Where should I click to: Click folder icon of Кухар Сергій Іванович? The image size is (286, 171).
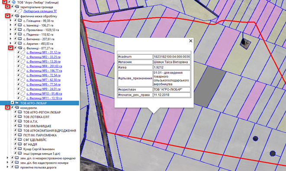click(20, 149)
